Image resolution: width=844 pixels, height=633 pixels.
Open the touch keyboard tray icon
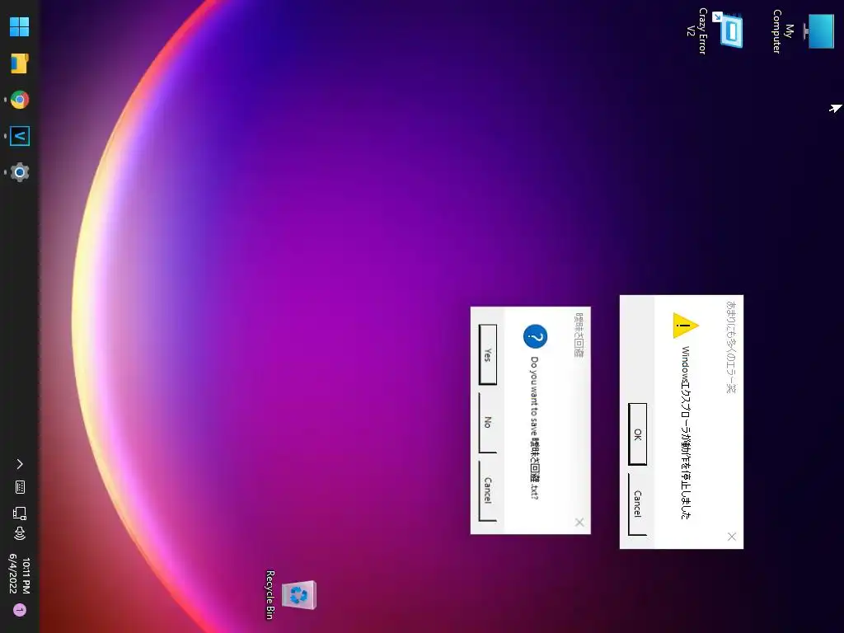(20, 488)
